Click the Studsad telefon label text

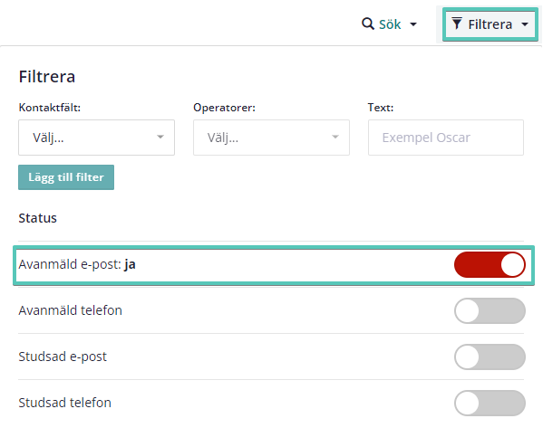coord(64,403)
